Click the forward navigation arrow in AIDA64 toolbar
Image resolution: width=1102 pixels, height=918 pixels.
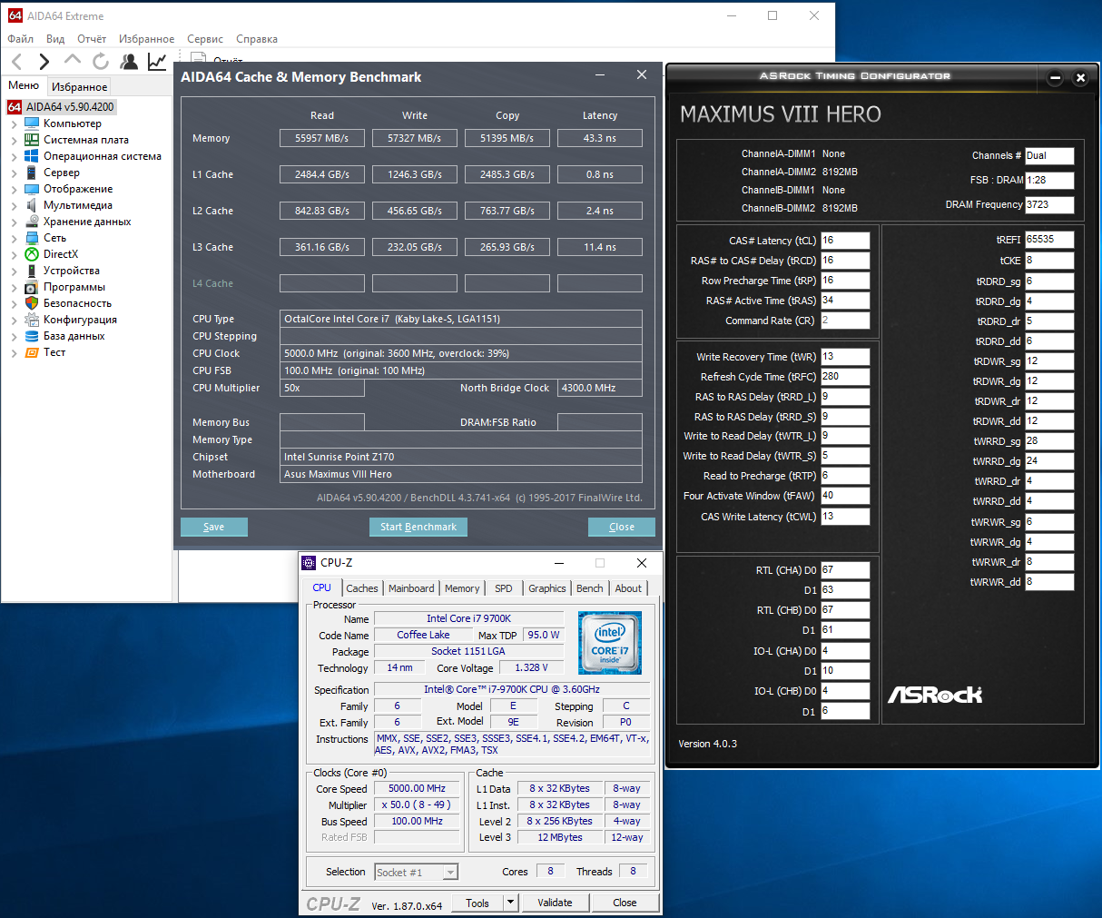(x=44, y=62)
